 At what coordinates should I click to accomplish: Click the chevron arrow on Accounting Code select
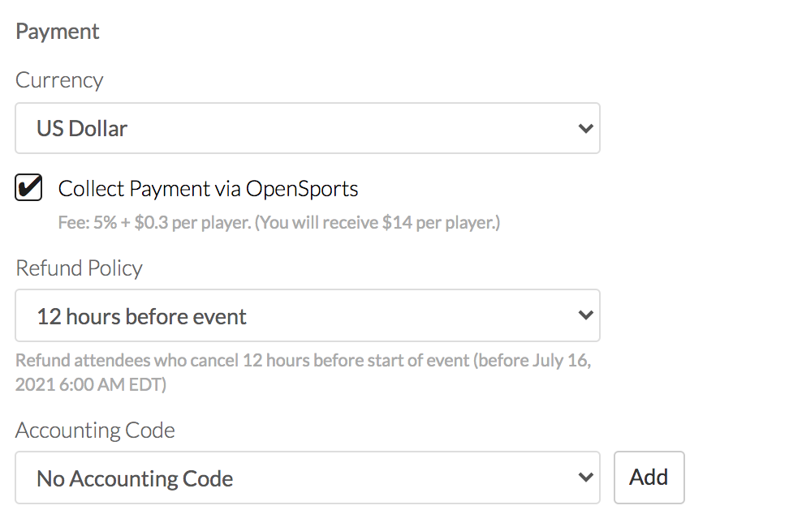point(585,478)
